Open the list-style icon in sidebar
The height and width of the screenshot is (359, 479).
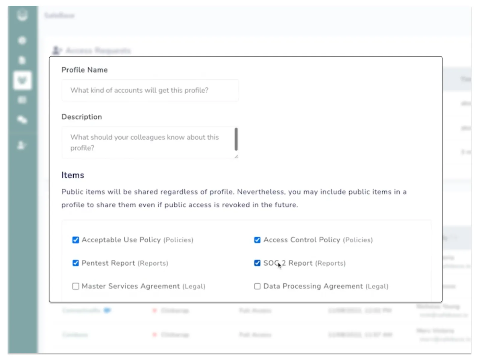click(x=22, y=100)
